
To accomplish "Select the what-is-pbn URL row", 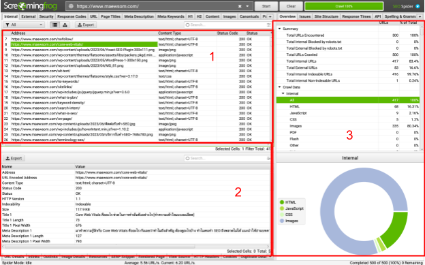I will click(x=137, y=97).
